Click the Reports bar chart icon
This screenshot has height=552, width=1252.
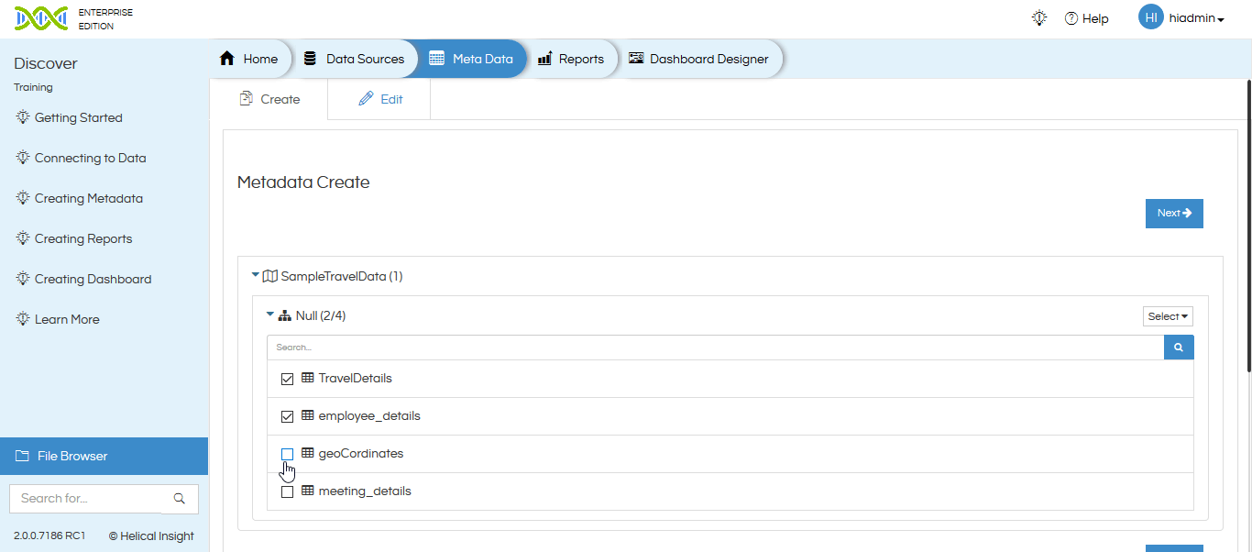tap(544, 59)
